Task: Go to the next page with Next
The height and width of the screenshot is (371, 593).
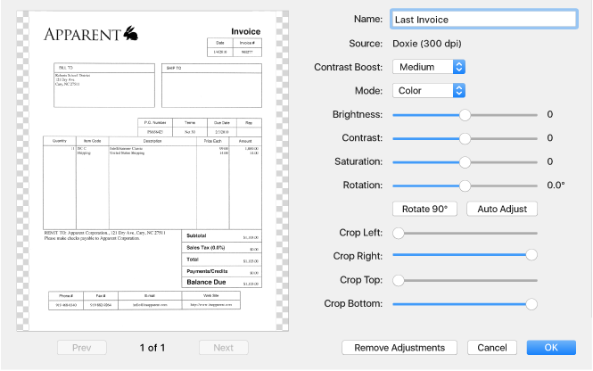Action: tap(224, 348)
